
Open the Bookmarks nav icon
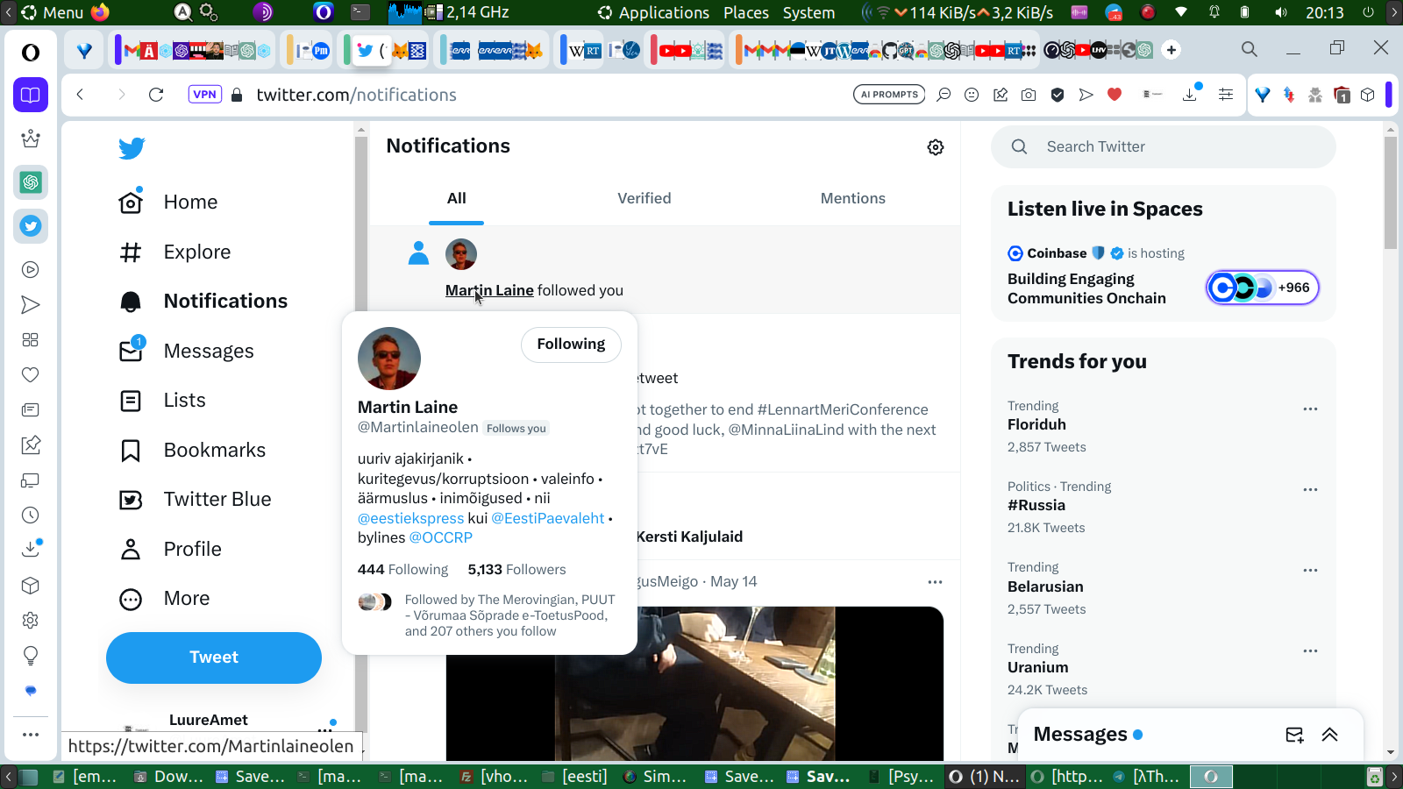click(131, 451)
